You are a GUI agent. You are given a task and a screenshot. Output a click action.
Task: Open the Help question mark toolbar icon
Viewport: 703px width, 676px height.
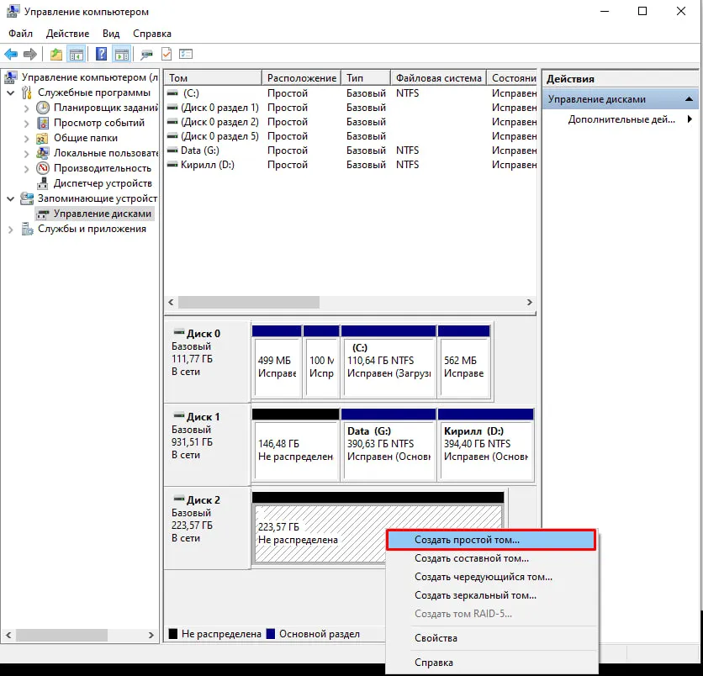(101, 55)
